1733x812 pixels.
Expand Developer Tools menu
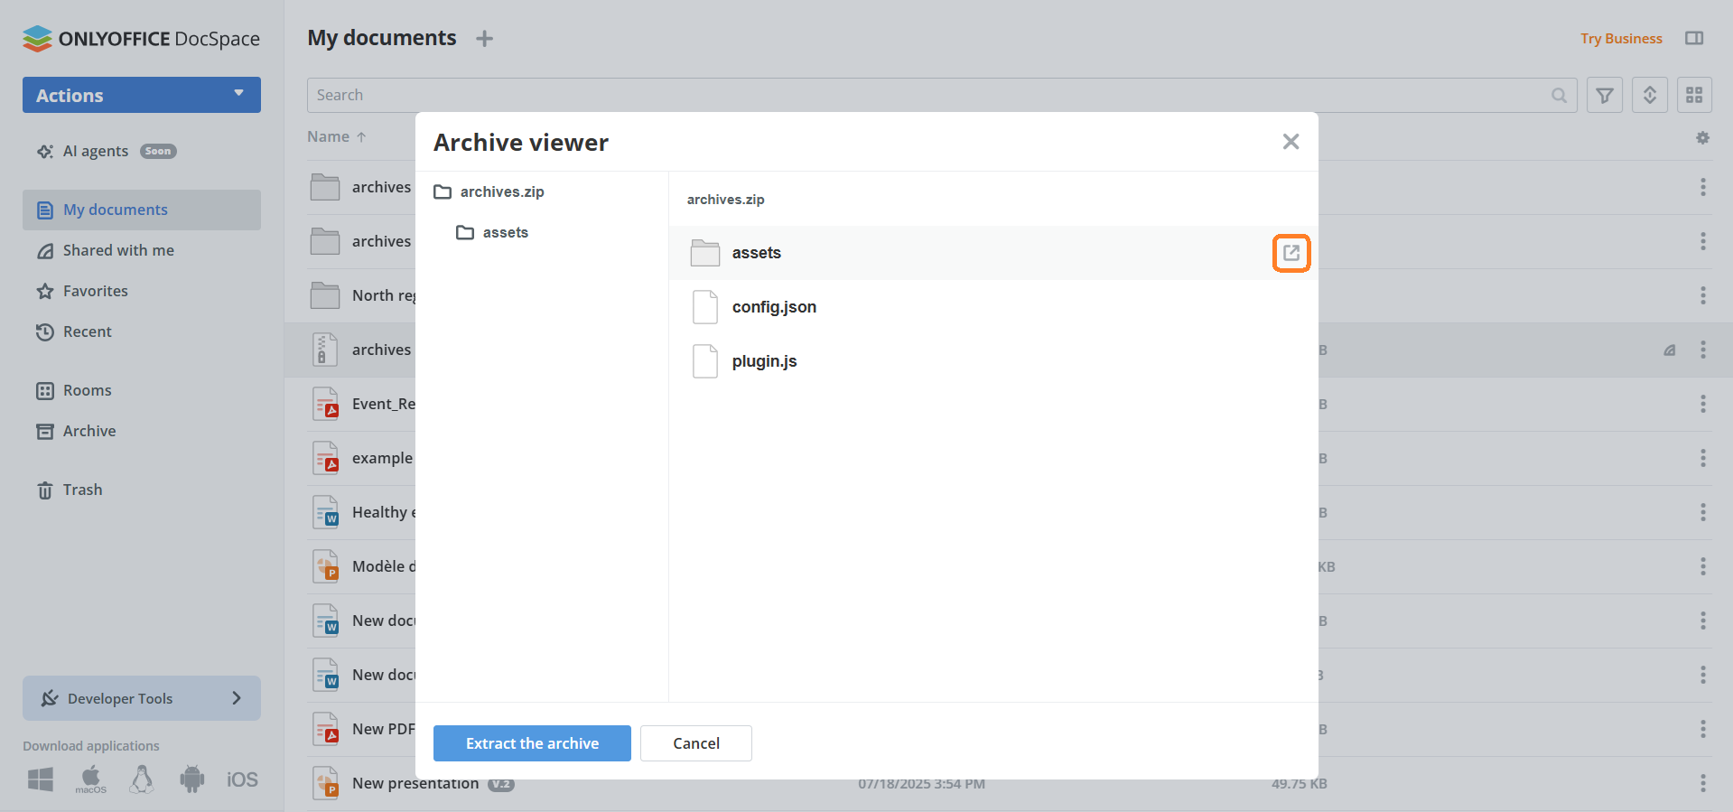142,698
